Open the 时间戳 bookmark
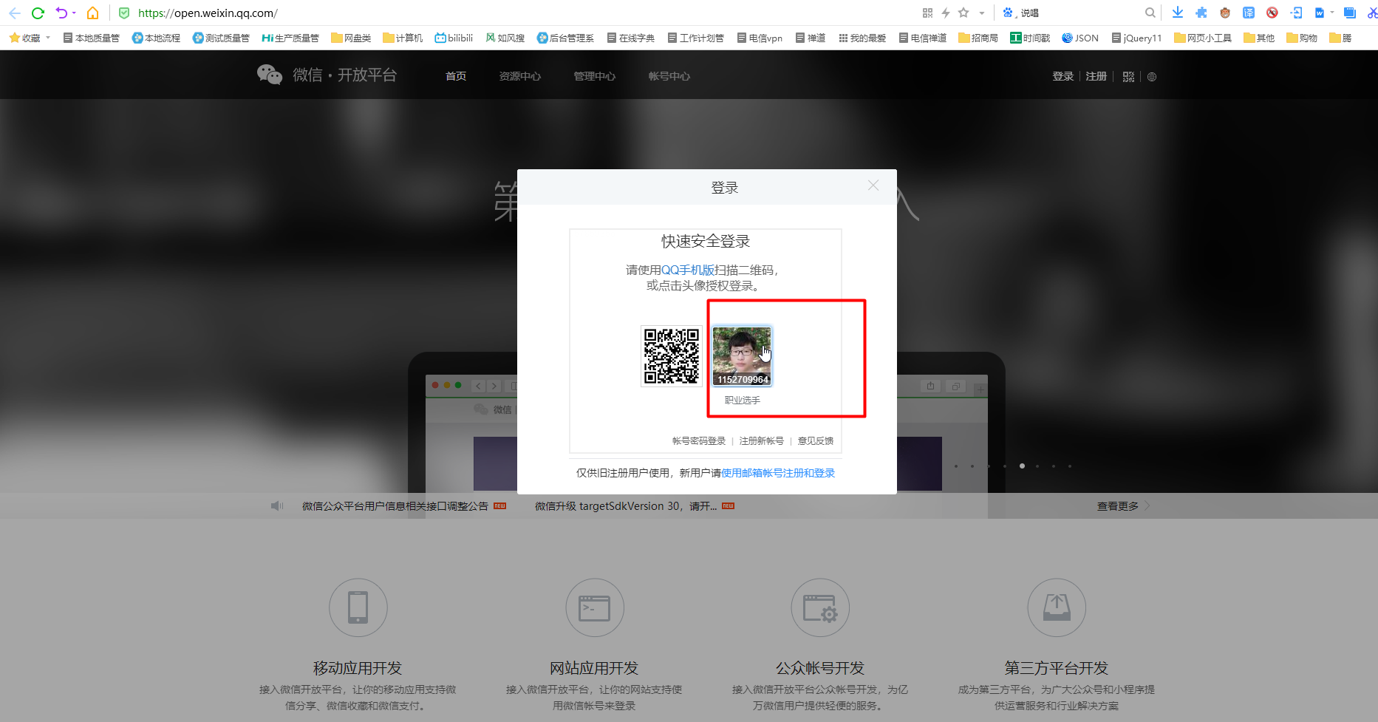The image size is (1378, 722). pyautogui.click(x=1030, y=38)
